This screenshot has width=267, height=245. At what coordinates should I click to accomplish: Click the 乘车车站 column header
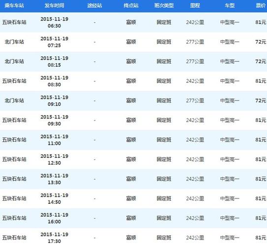[14, 5]
